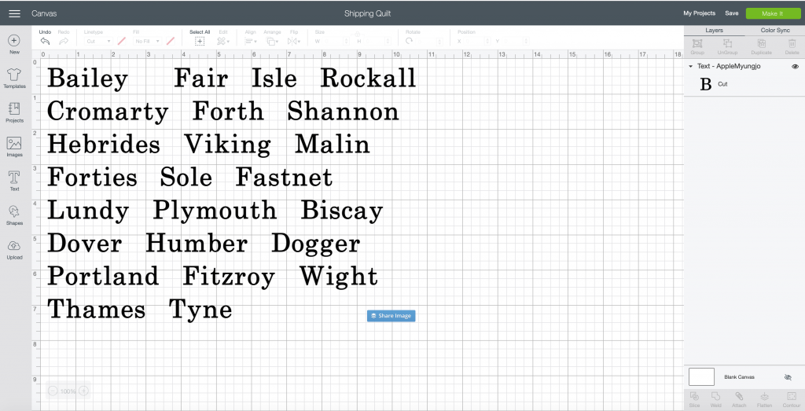Click the Position X input field
Viewport: 805px width, 411px height.
(472, 41)
